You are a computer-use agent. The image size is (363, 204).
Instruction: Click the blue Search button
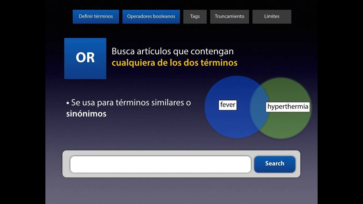pyautogui.click(x=275, y=164)
